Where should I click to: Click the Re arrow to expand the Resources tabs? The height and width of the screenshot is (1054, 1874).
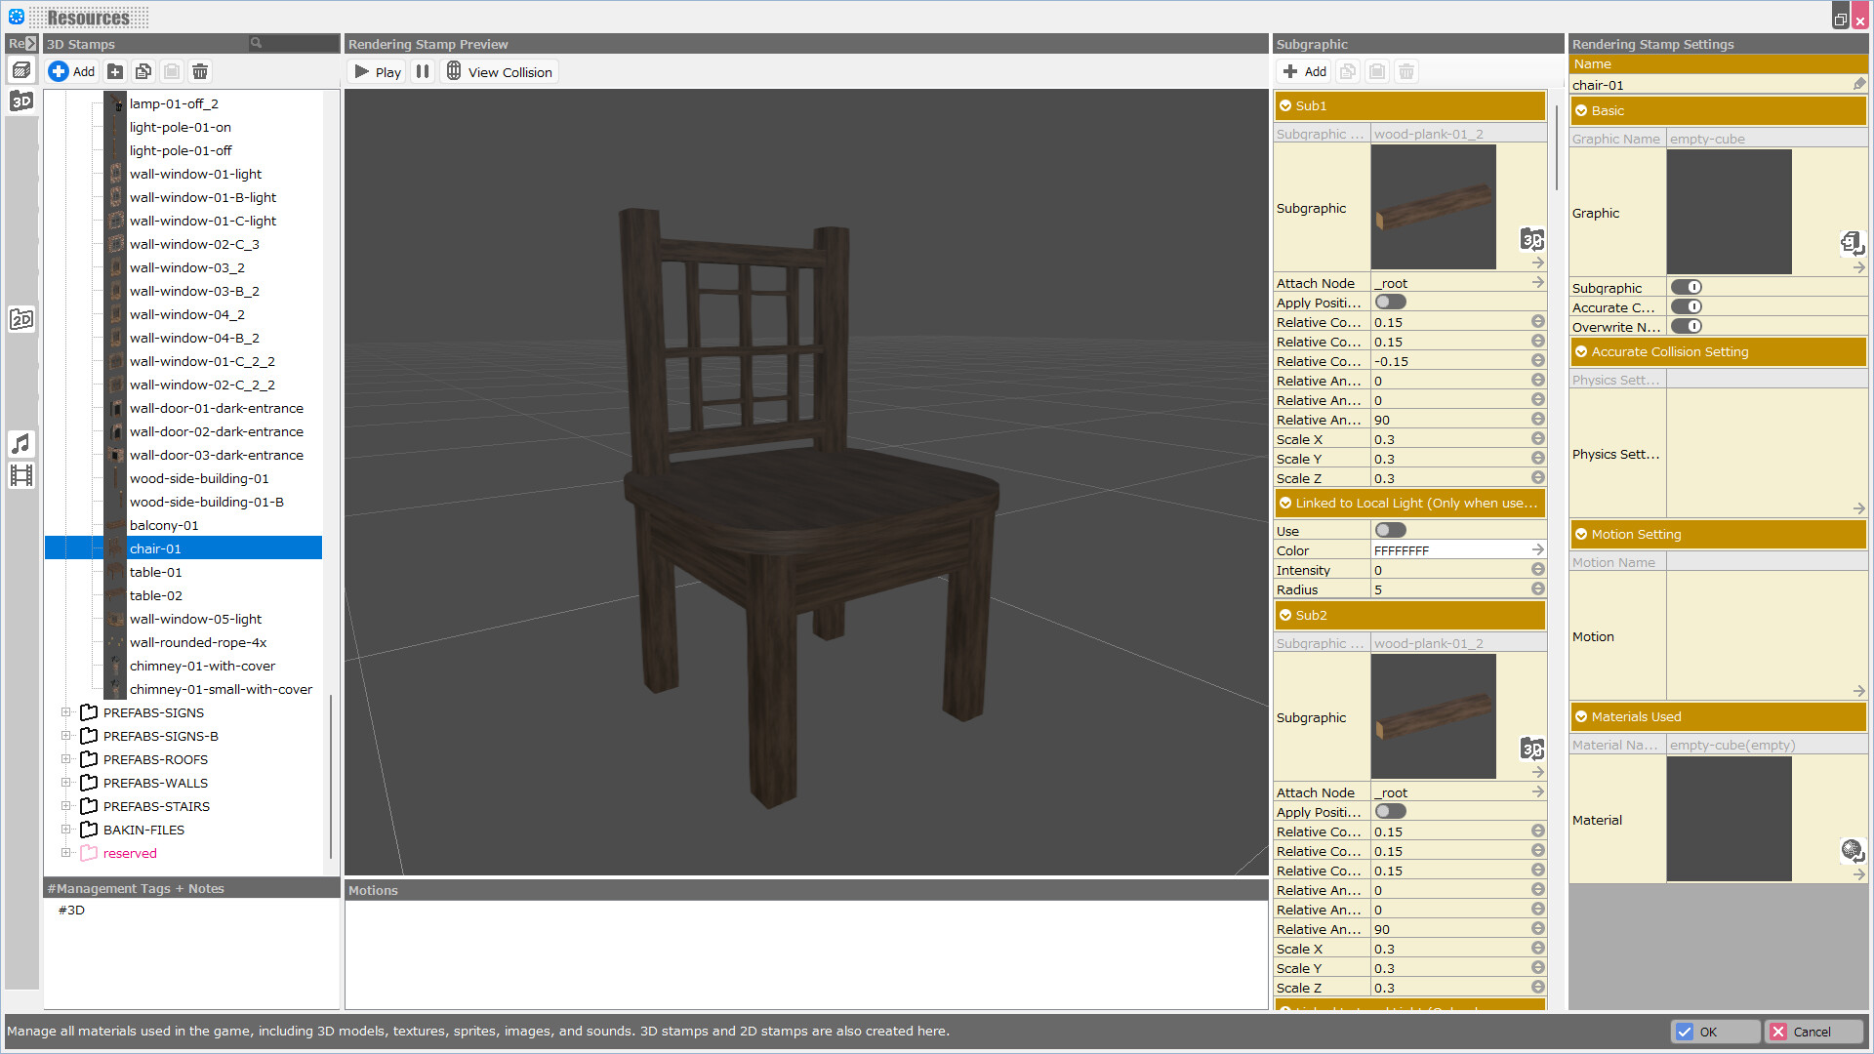[29, 43]
